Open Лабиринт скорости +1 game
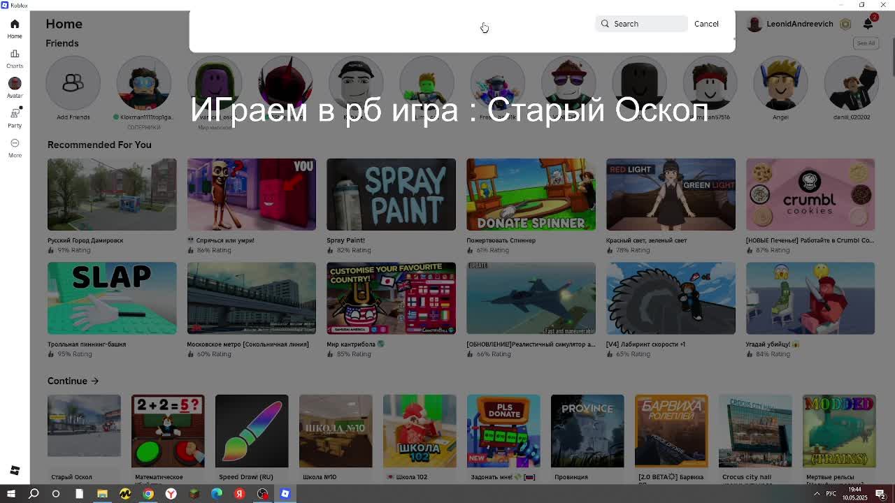 point(671,298)
